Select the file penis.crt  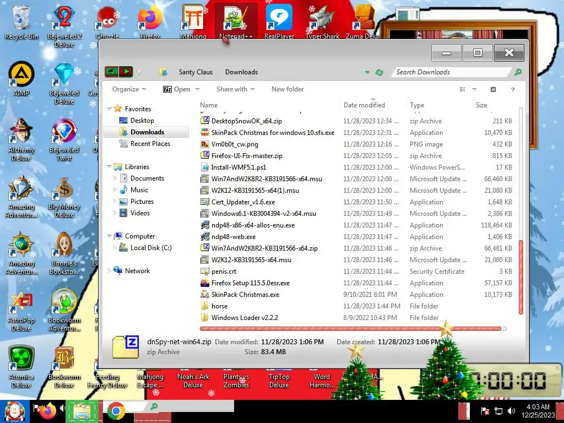(224, 271)
